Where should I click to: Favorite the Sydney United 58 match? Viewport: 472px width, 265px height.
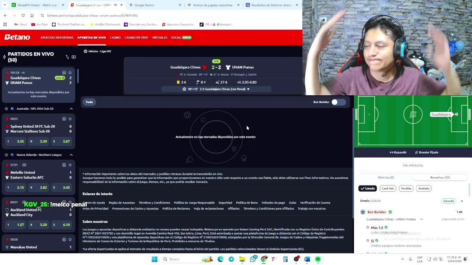click(x=70, y=119)
